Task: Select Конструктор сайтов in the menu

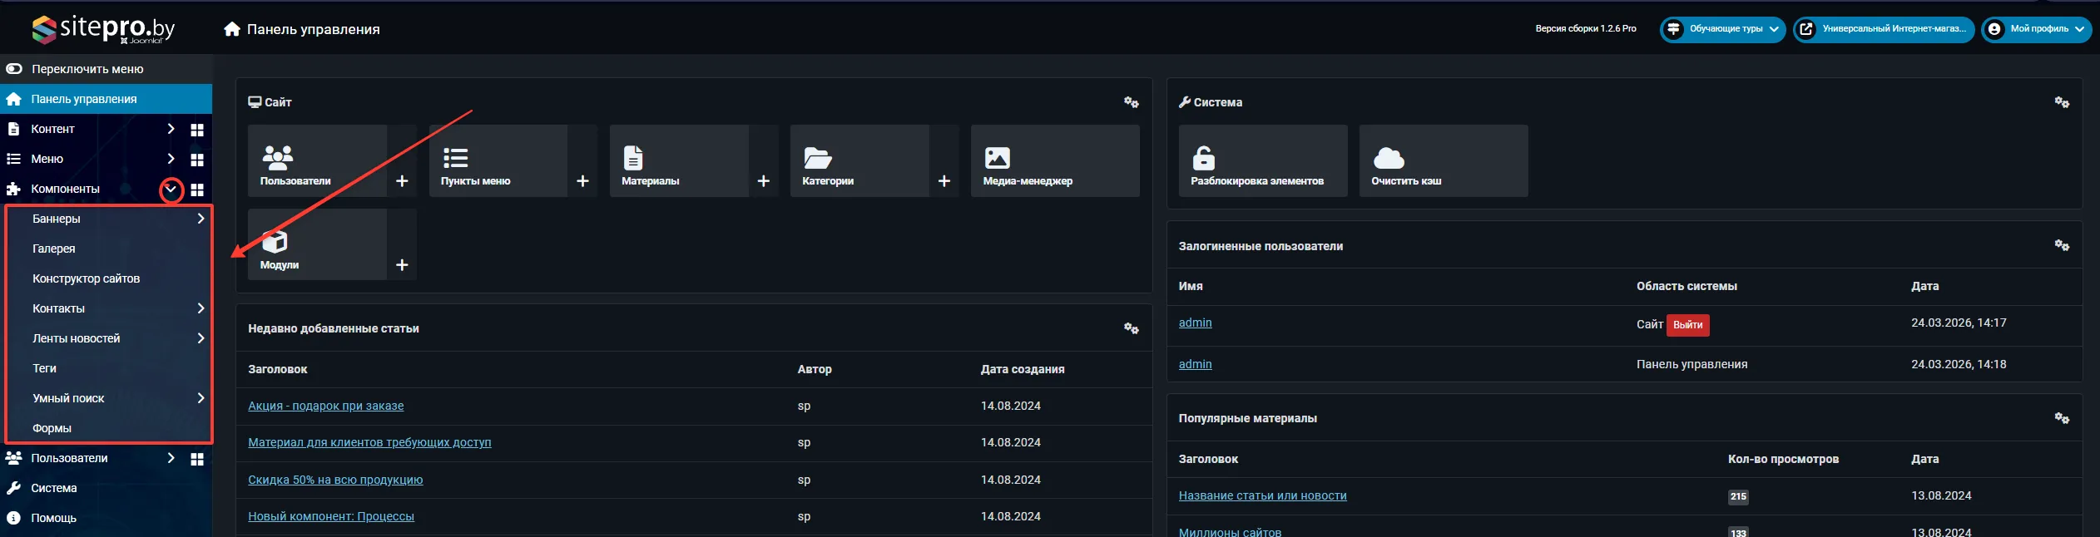Action: (86, 278)
